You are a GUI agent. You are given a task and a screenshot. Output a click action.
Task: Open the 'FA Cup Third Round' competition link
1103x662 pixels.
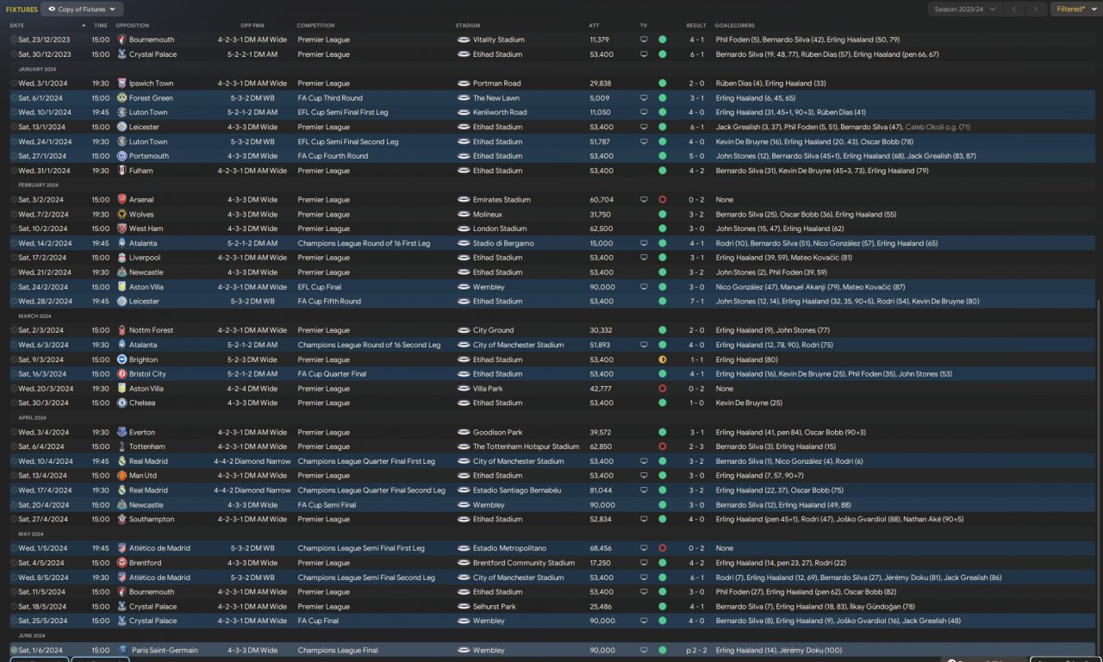click(330, 98)
